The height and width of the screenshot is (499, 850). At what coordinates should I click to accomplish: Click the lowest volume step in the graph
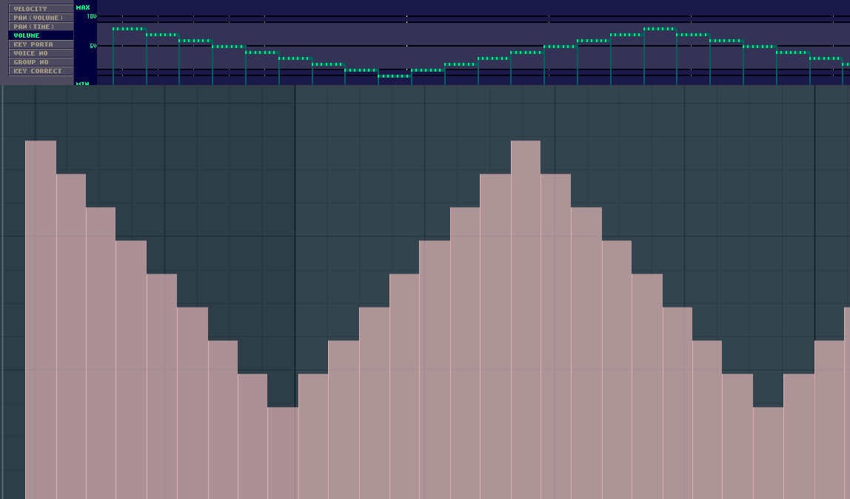395,76
